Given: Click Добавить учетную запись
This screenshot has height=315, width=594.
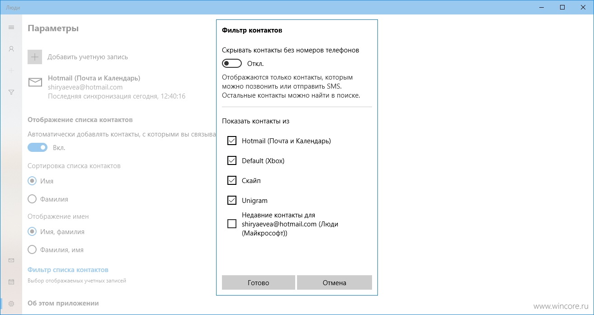Looking at the screenshot, I should (x=88, y=57).
